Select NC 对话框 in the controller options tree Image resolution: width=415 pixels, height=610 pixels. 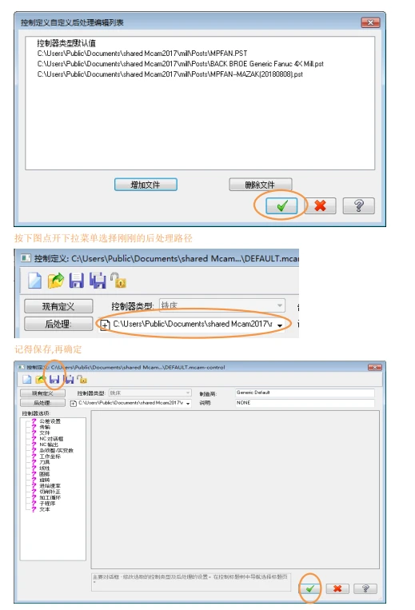(51, 439)
